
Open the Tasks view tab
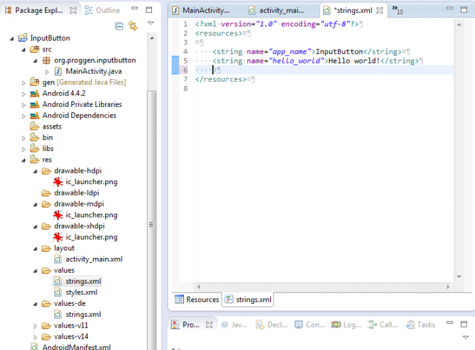425,325
